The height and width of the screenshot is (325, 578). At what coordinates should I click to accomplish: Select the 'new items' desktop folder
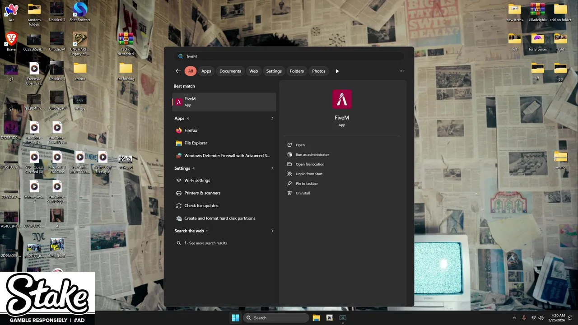point(515,12)
